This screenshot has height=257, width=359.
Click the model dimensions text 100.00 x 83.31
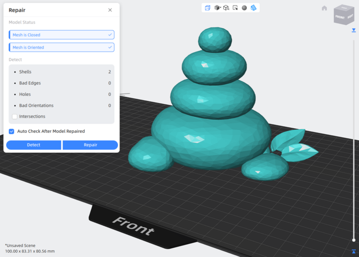pyautogui.click(x=30, y=251)
